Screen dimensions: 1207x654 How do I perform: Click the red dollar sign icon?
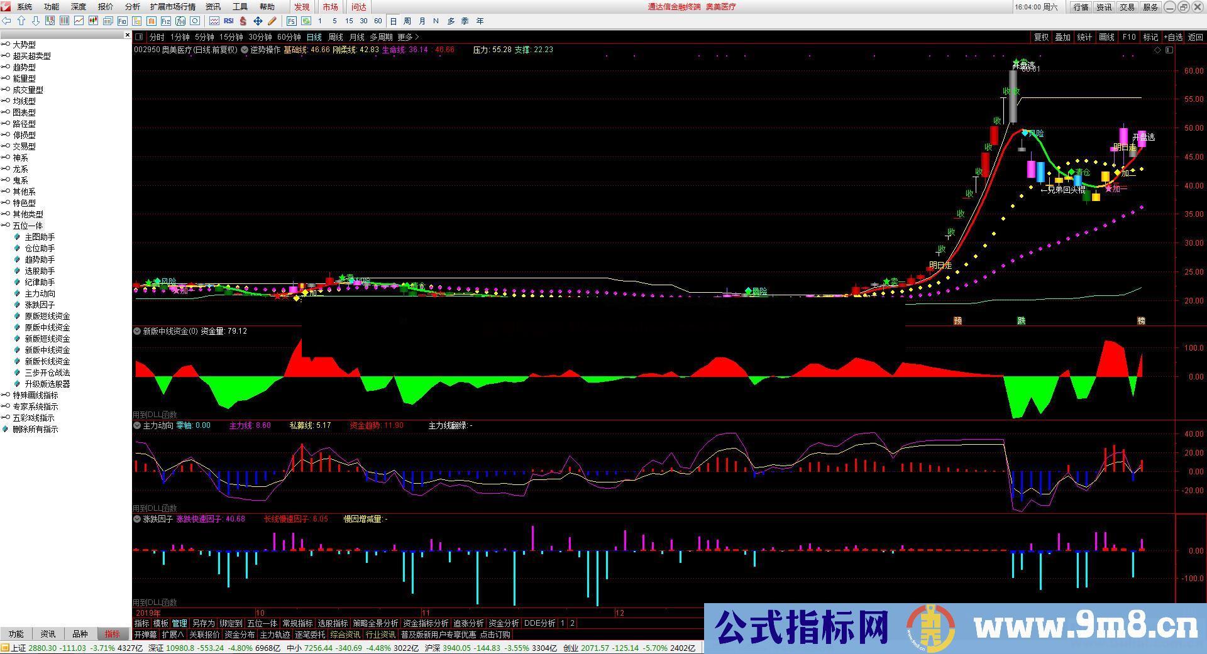243,21
